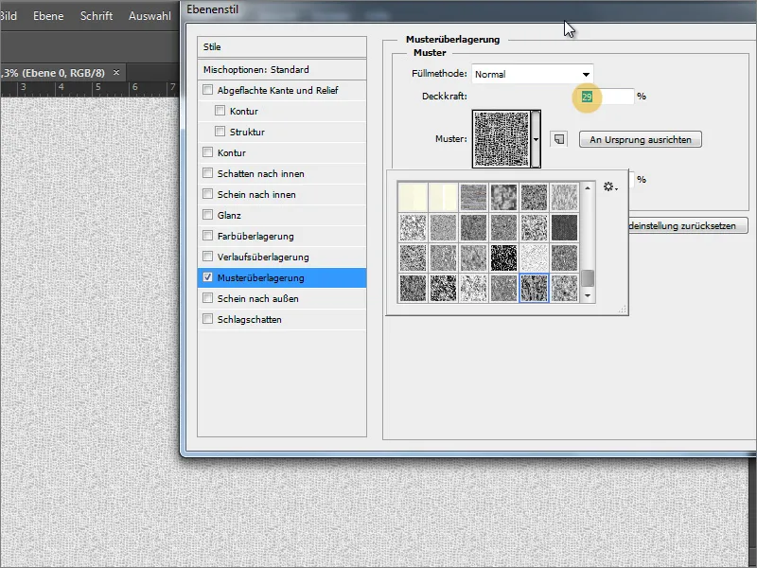This screenshot has height=568, width=757.
Task: Click the pattern list scrollbar thumb
Action: 588,278
